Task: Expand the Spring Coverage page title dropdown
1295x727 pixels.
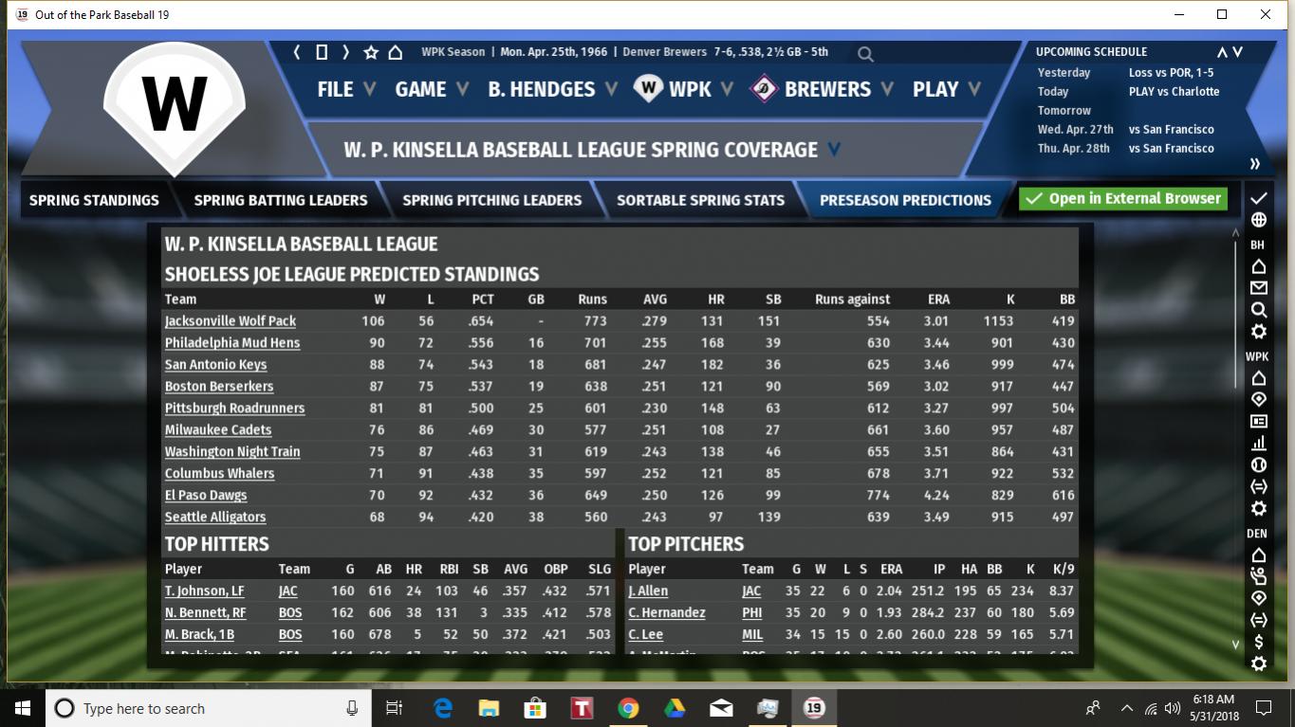Action: [834, 149]
